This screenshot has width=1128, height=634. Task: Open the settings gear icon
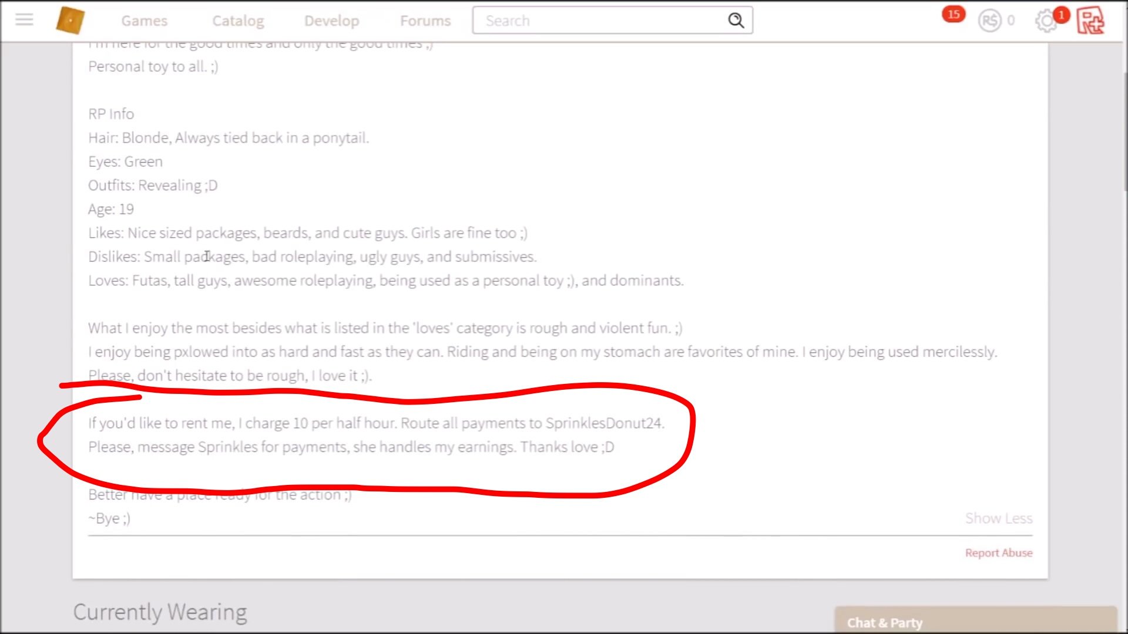(x=1046, y=22)
